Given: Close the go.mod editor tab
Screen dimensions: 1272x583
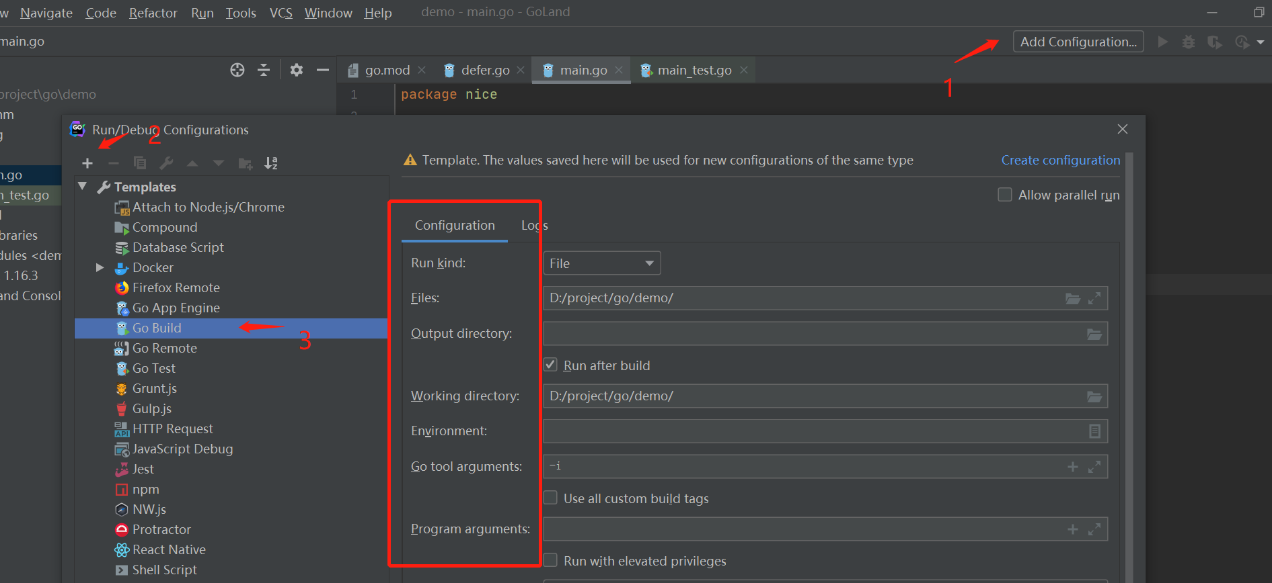Looking at the screenshot, I should tap(422, 70).
